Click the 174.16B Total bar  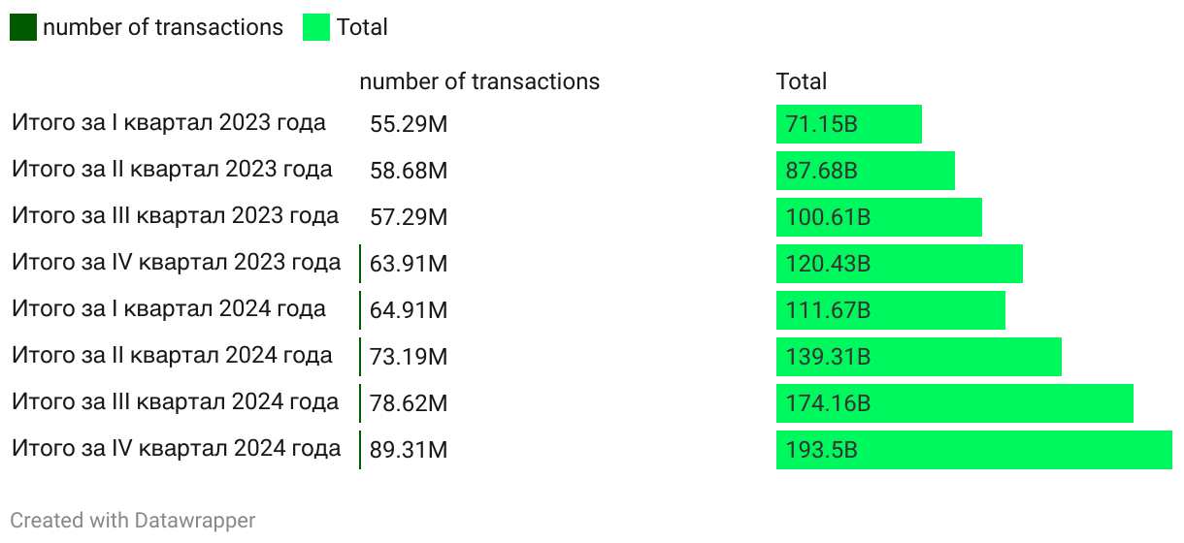(x=954, y=403)
